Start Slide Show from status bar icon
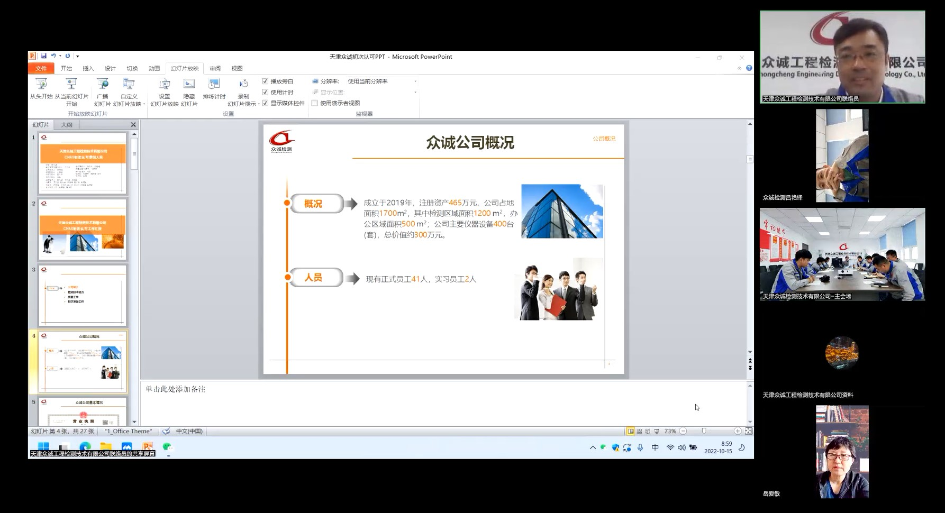 tap(657, 432)
